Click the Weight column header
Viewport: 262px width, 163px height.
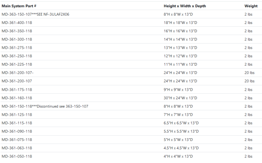[250, 6]
